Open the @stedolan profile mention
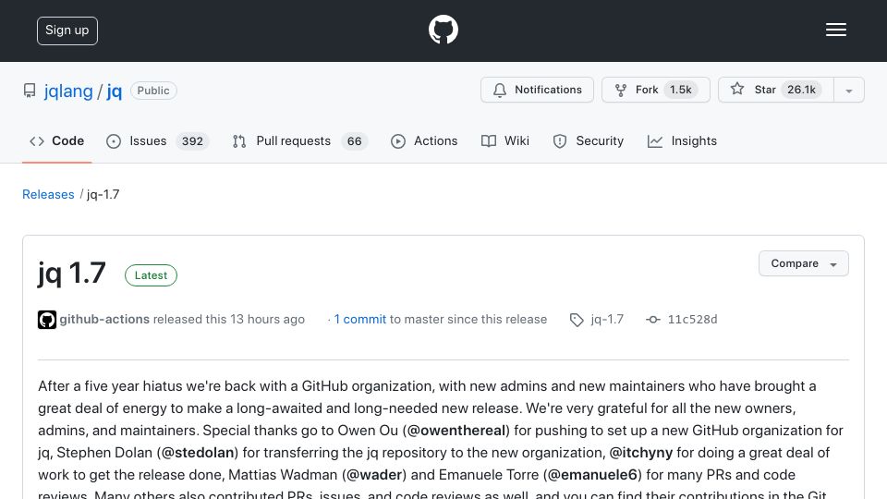 [x=198, y=453]
